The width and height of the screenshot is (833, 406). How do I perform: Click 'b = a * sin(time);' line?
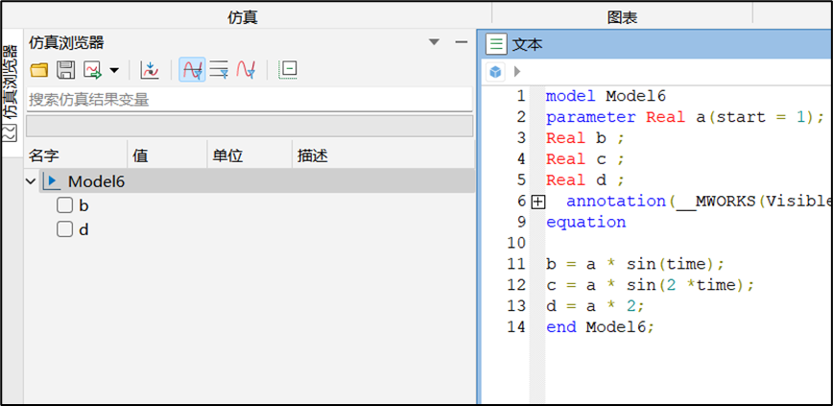pos(635,264)
